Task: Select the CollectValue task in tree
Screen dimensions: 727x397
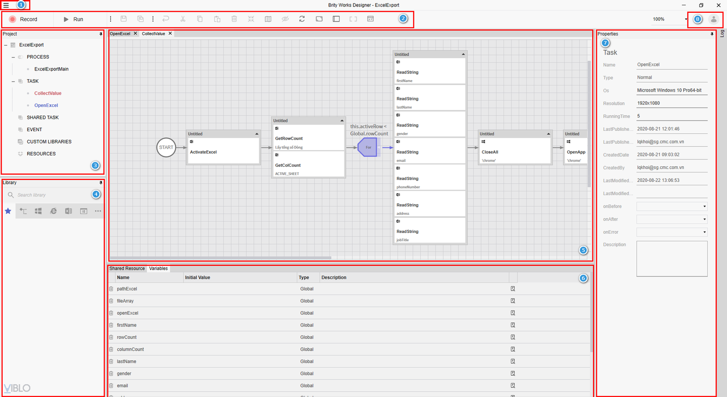Action: click(x=48, y=93)
